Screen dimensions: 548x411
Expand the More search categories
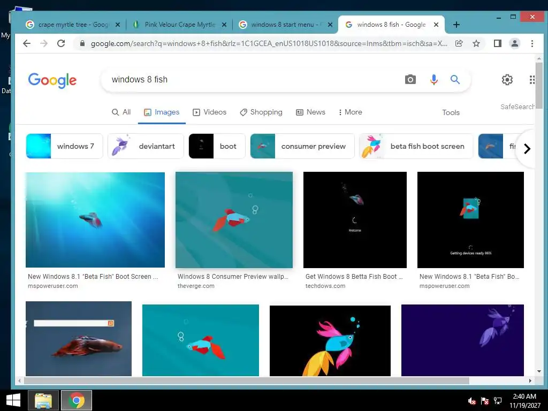350,112
